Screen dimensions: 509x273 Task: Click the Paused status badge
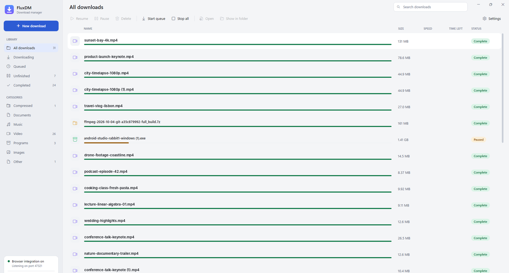pos(478,140)
